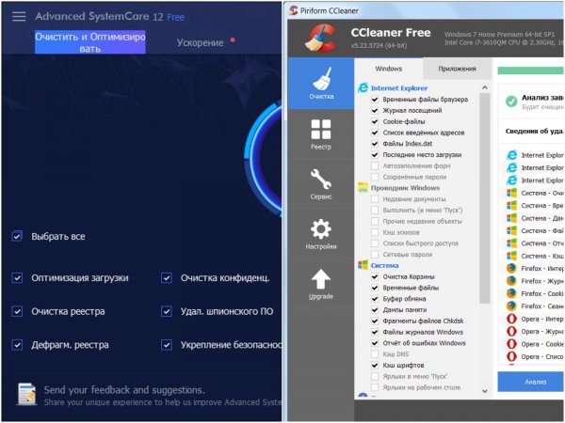The height and width of the screenshot is (423, 565).
Task: Click the scroll up arrow in CCleaner list
Action: [485, 87]
